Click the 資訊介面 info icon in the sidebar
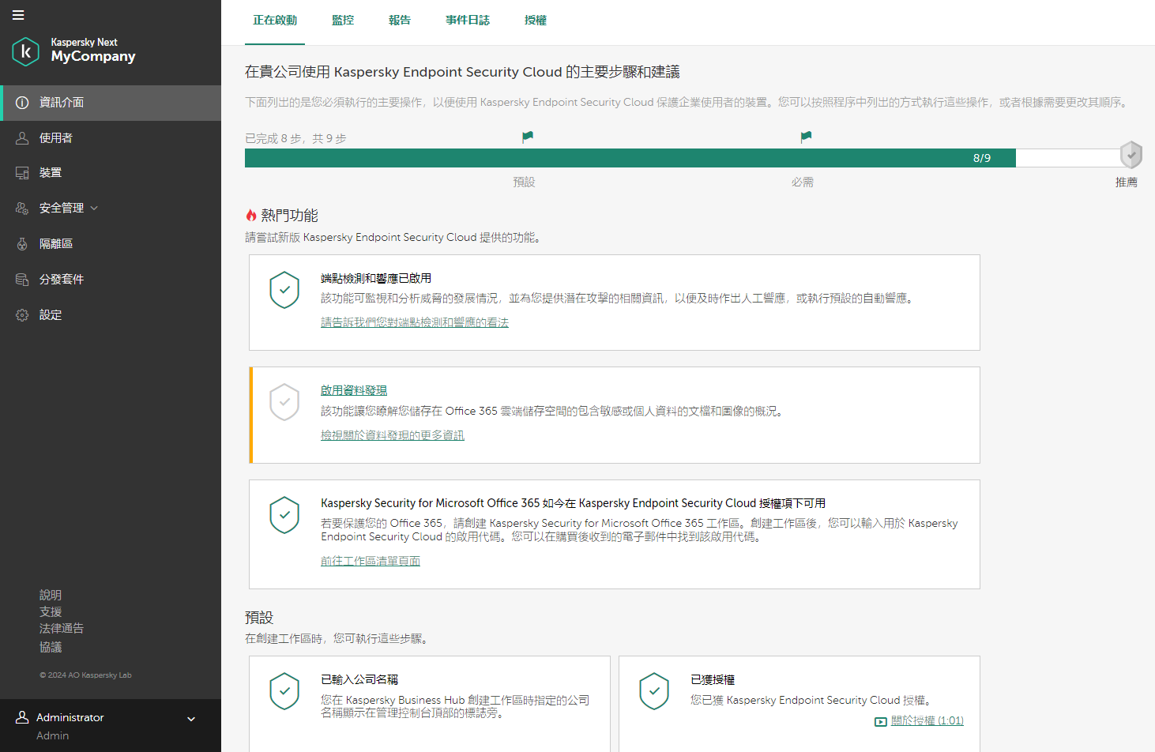Viewport: 1155px width, 752px height. [22, 103]
